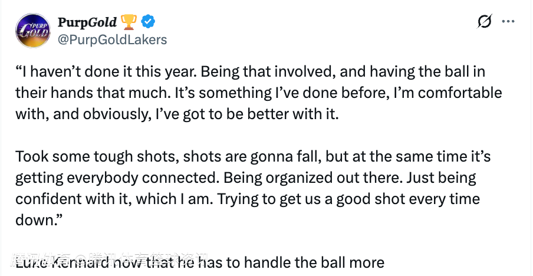Select the line starting "with, and obviously"
Image resolution: width=533 pixels, height=276 pixels.
tap(177, 113)
